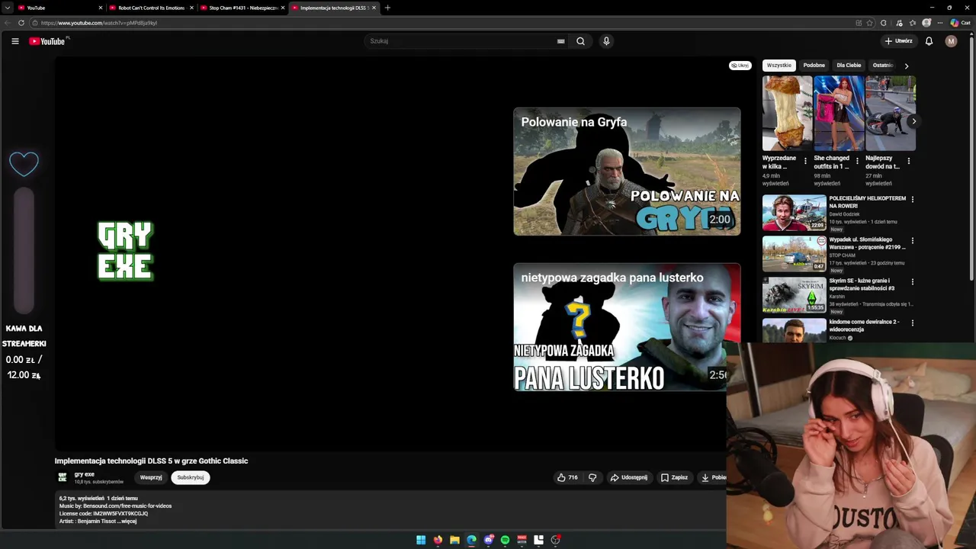This screenshot has width=976, height=549.
Task: Click the Wesprzyj button
Action: [x=151, y=477]
